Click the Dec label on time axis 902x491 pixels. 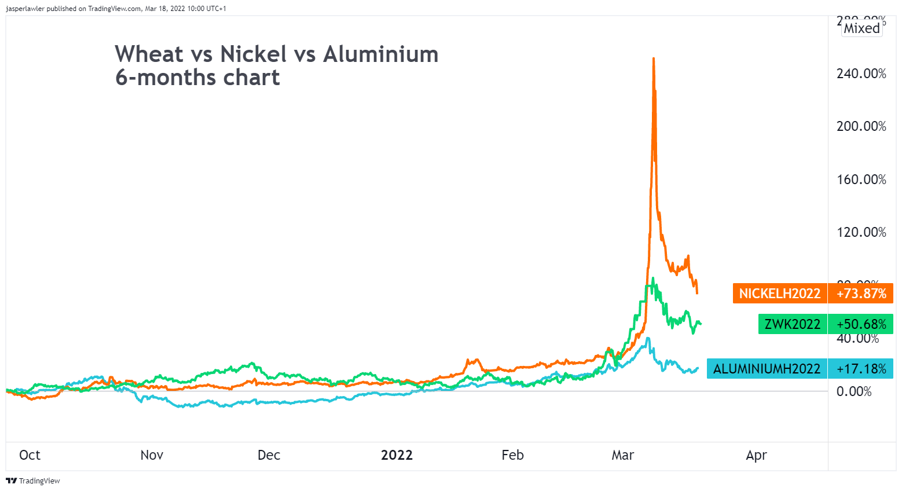point(269,455)
